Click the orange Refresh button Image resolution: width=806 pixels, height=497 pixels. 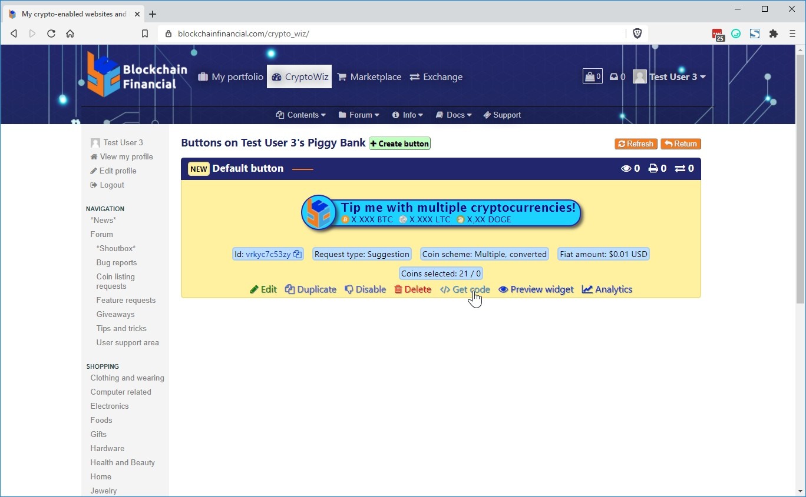(x=635, y=144)
